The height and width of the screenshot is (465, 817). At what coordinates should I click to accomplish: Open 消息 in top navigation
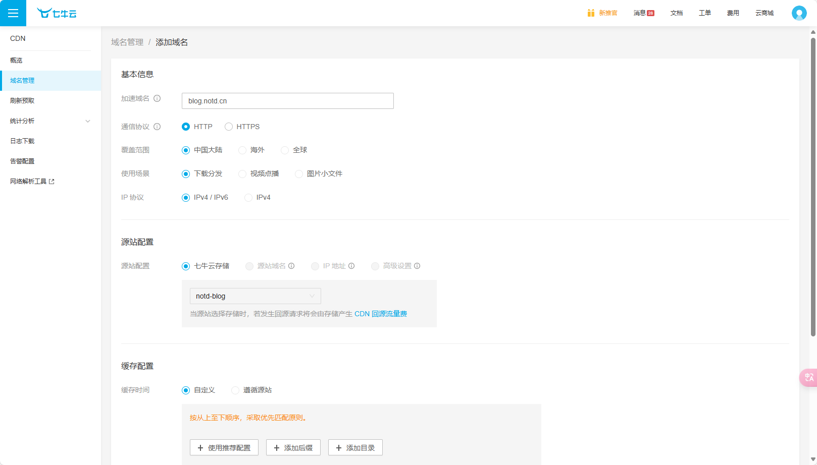point(639,13)
